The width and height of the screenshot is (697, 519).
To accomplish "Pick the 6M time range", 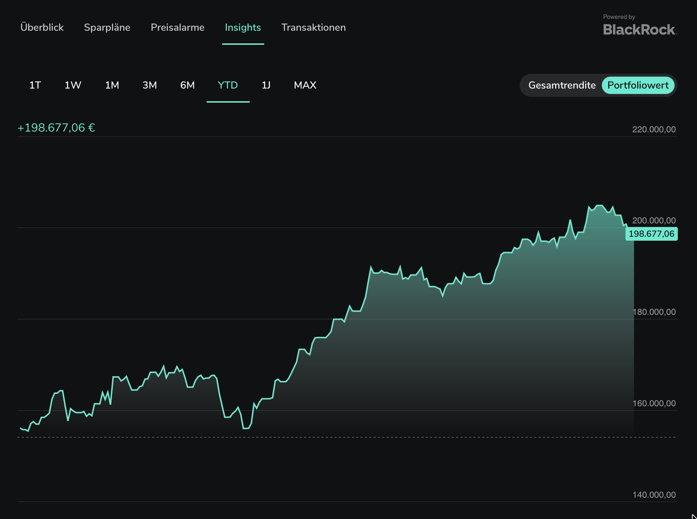I will (187, 85).
